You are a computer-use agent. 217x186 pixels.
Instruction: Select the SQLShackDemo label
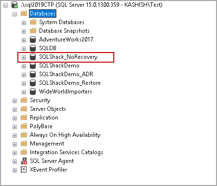[x=59, y=66]
